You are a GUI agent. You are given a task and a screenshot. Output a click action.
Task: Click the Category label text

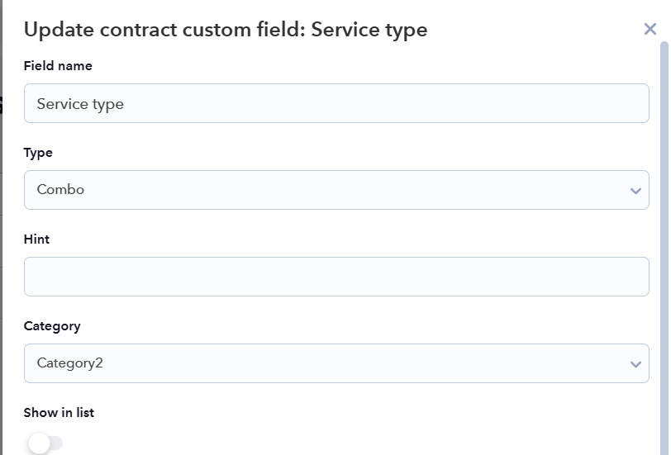click(x=52, y=326)
